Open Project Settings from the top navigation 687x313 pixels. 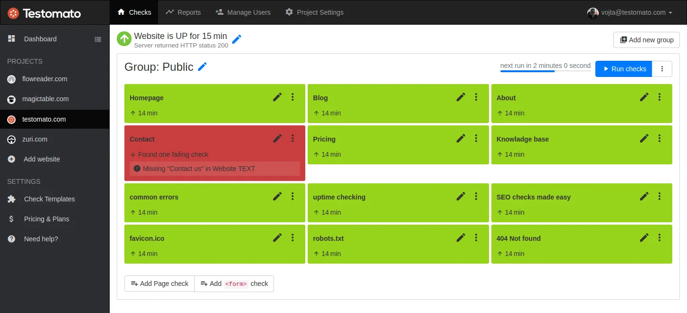click(314, 12)
